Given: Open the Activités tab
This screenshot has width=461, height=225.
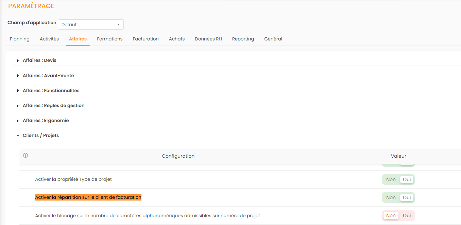Looking at the screenshot, I should [49, 39].
